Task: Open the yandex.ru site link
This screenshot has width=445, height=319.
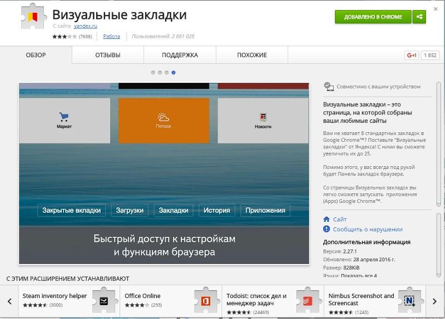Action: (86, 26)
